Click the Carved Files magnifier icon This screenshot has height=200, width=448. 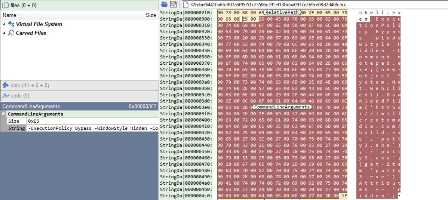tap(11, 33)
